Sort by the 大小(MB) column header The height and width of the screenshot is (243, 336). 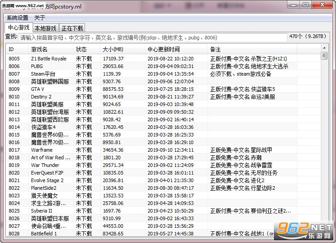tap(122, 50)
